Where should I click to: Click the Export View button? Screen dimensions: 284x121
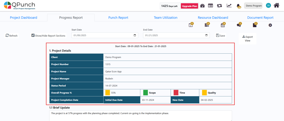[x=247, y=38]
